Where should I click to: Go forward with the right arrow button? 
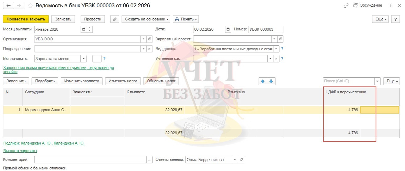(x=19, y=6)
